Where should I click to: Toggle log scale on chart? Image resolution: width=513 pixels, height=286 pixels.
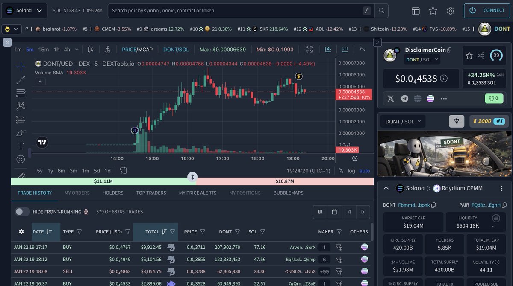[x=351, y=171]
